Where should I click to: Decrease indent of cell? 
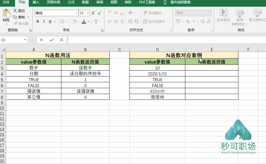(130, 21)
